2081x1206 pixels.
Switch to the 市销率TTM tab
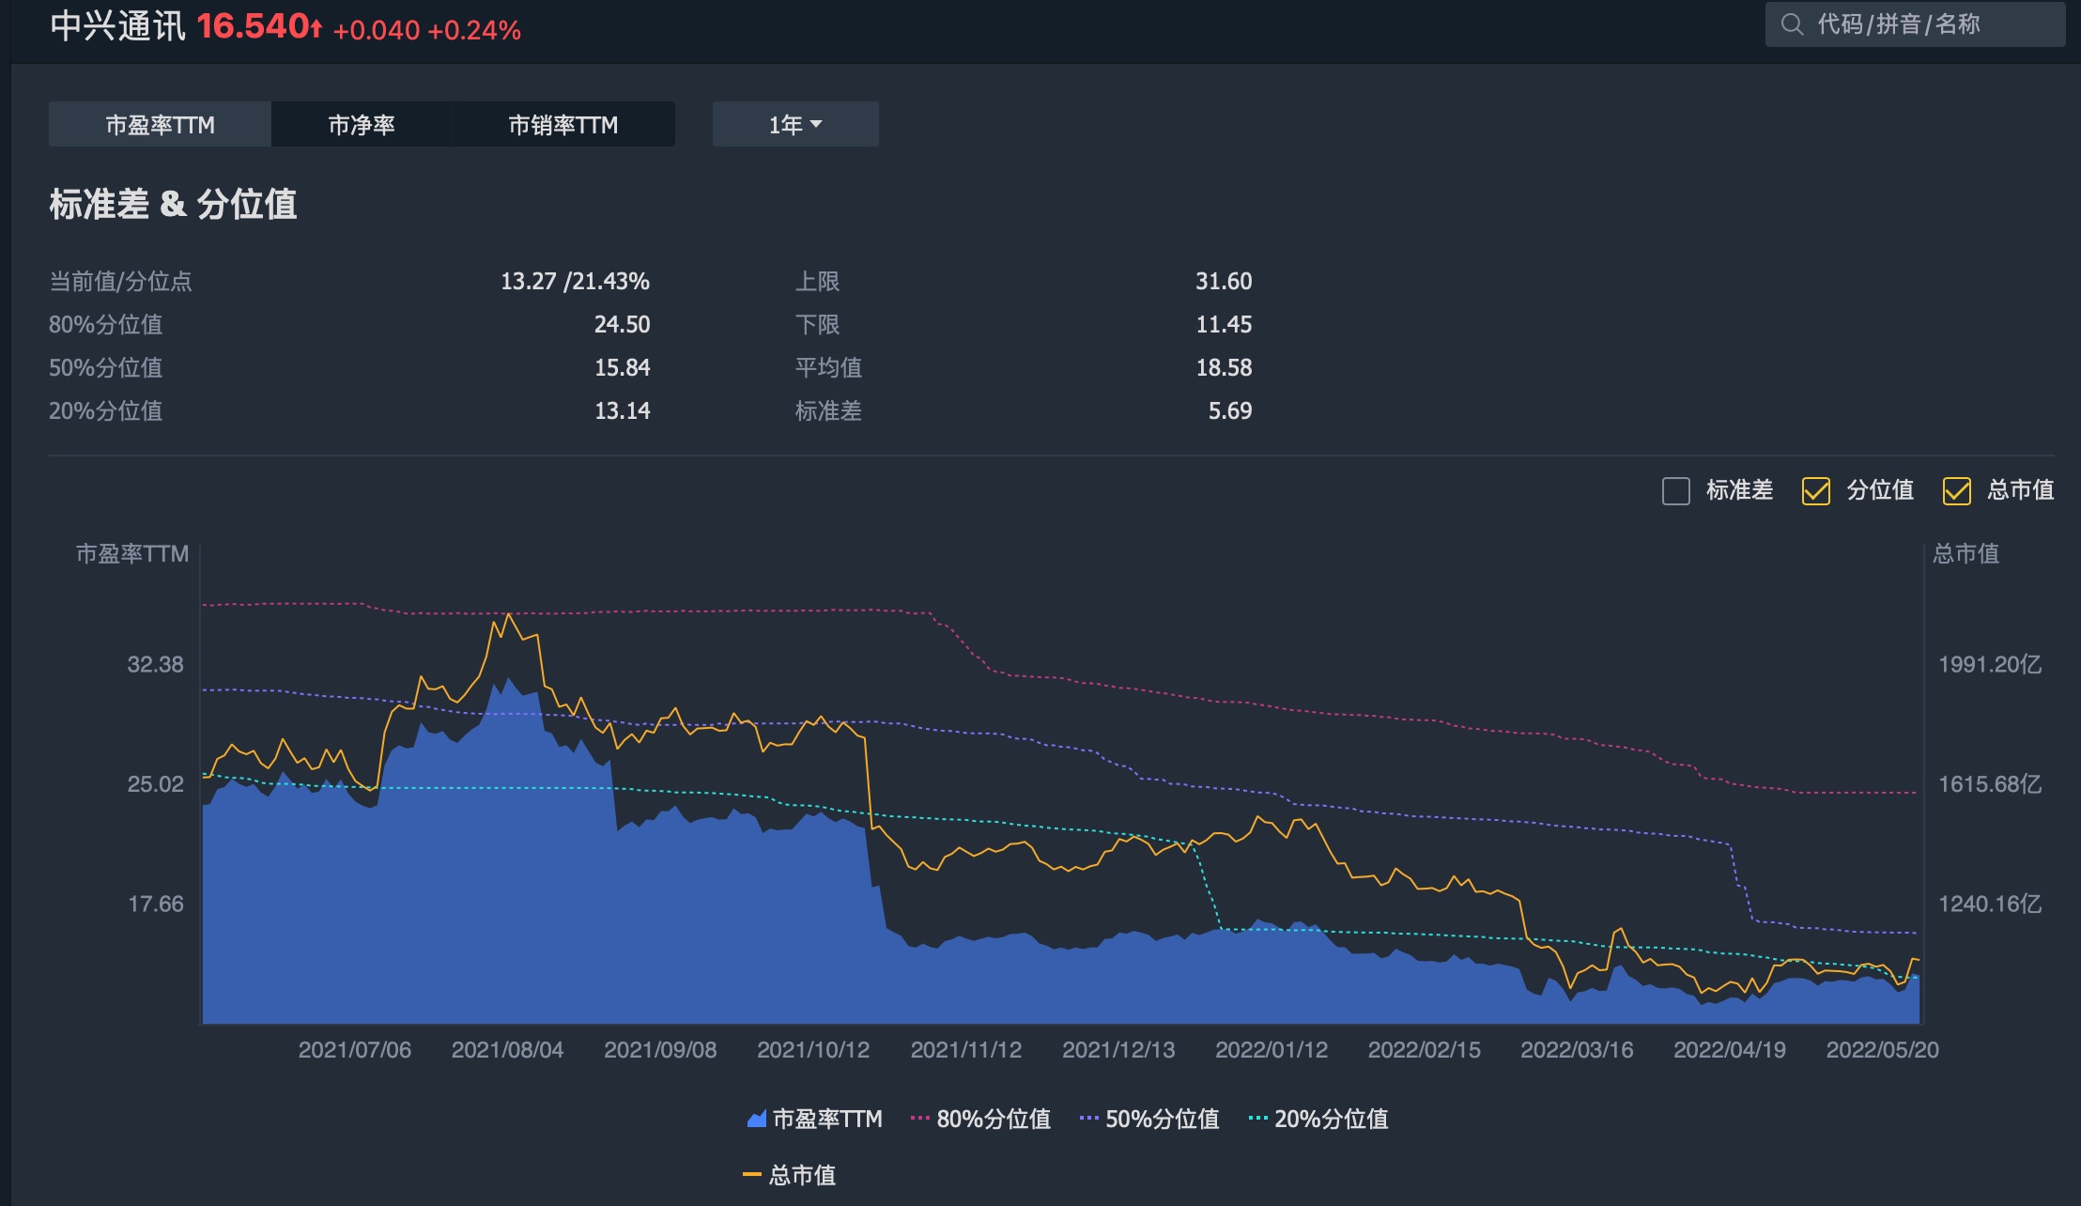coord(563,124)
